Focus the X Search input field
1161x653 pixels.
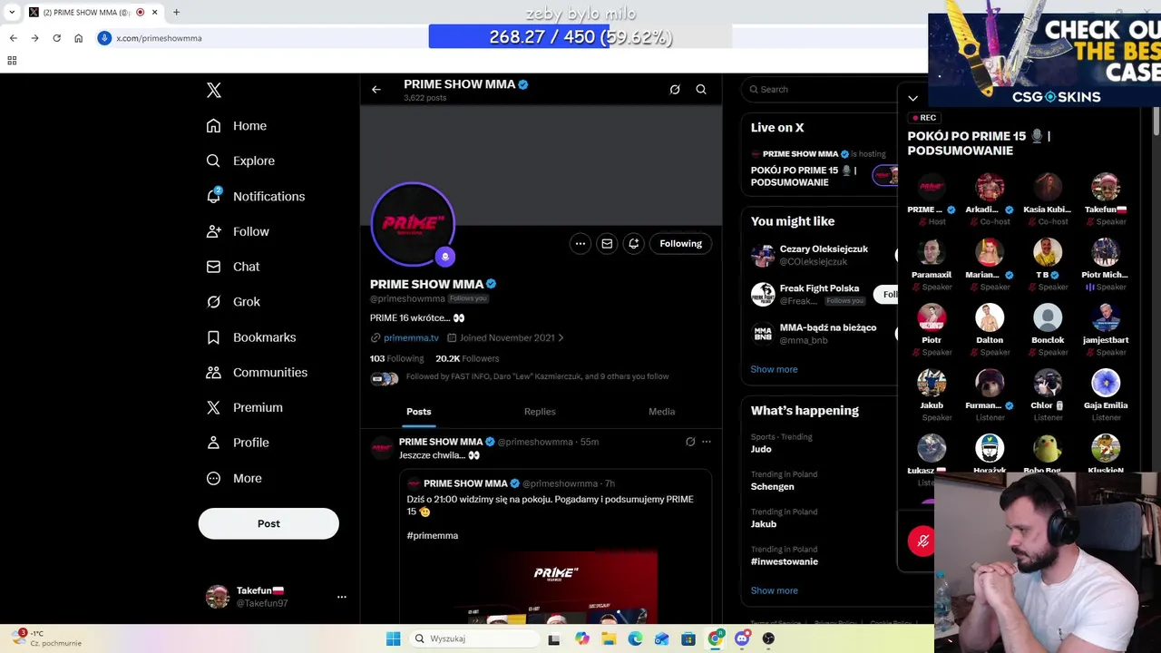pyautogui.click(x=821, y=90)
